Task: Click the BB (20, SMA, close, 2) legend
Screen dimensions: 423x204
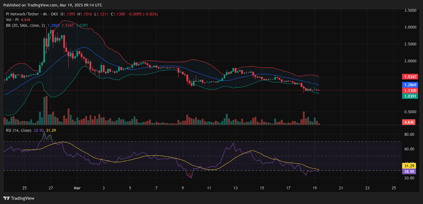Action: tap(25, 25)
